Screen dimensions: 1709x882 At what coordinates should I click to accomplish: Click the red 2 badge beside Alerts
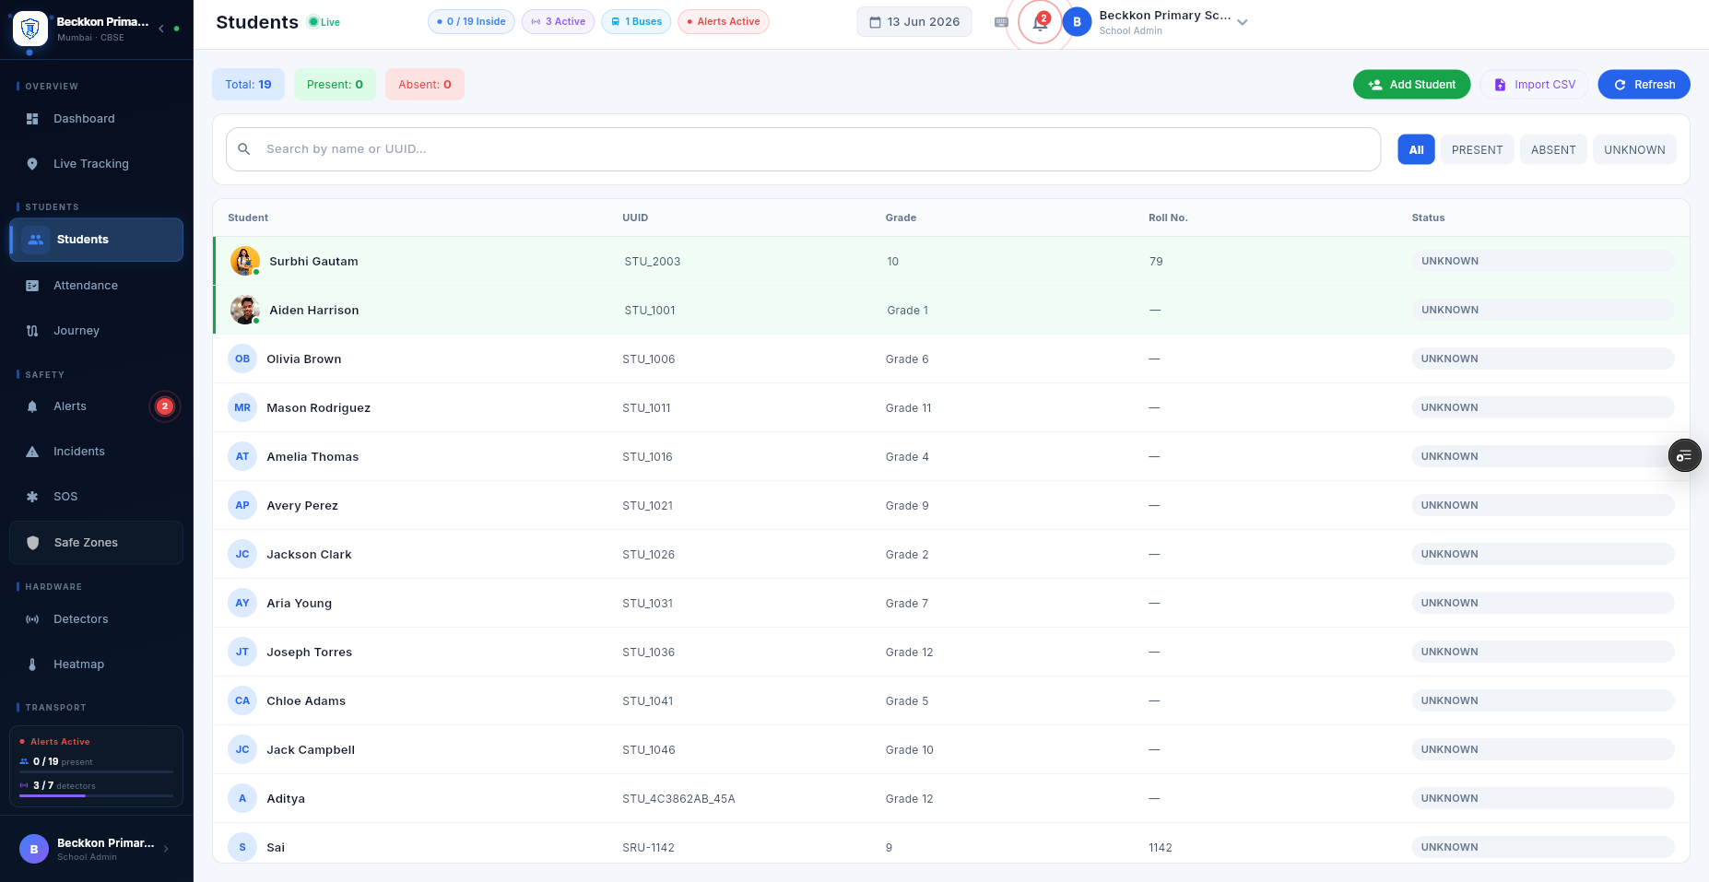point(165,406)
